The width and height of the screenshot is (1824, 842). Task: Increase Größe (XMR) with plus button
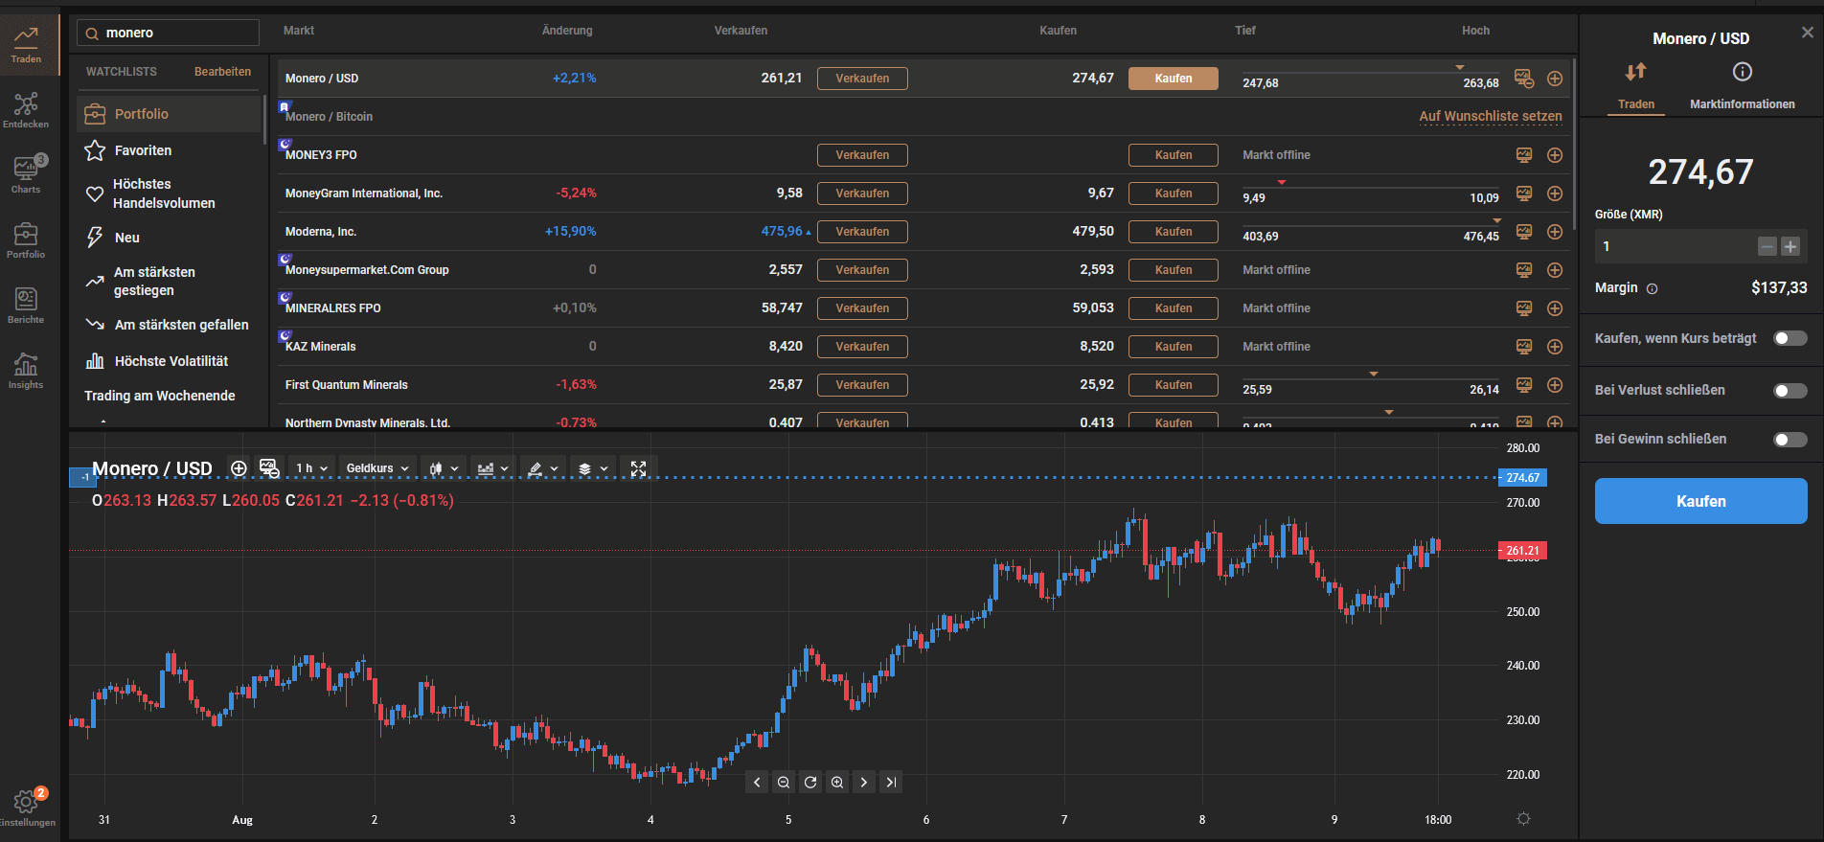pos(1790,247)
